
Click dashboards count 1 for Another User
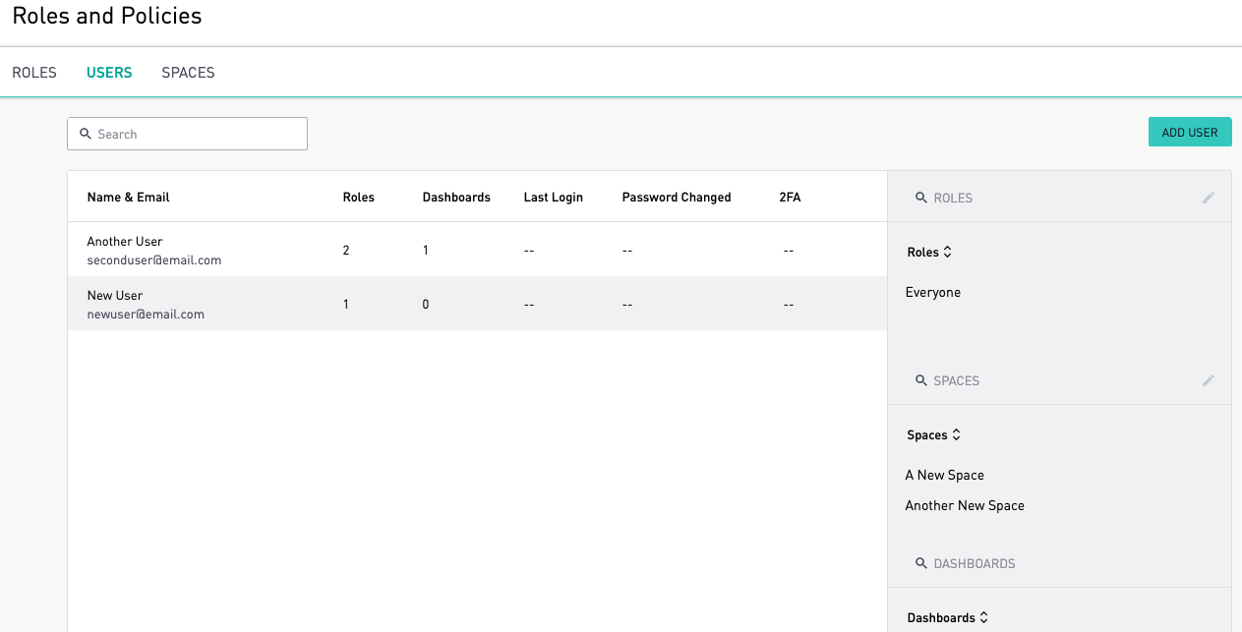426,251
